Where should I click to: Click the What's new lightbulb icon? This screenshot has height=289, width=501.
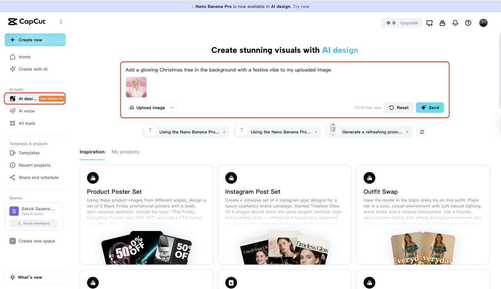click(x=13, y=277)
